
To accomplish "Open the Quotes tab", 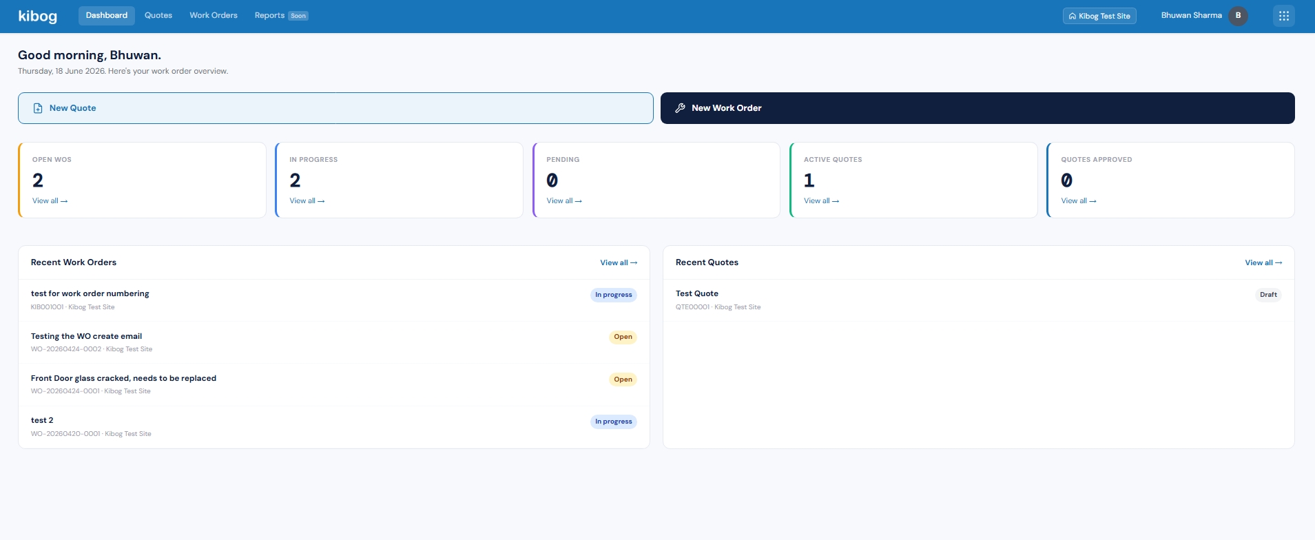I will point(158,16).
